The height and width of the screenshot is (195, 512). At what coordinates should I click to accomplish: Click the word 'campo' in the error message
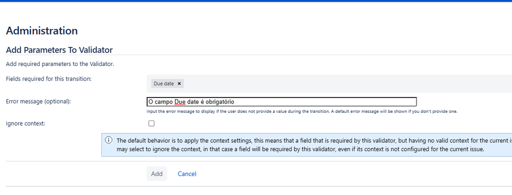(164, 102)
